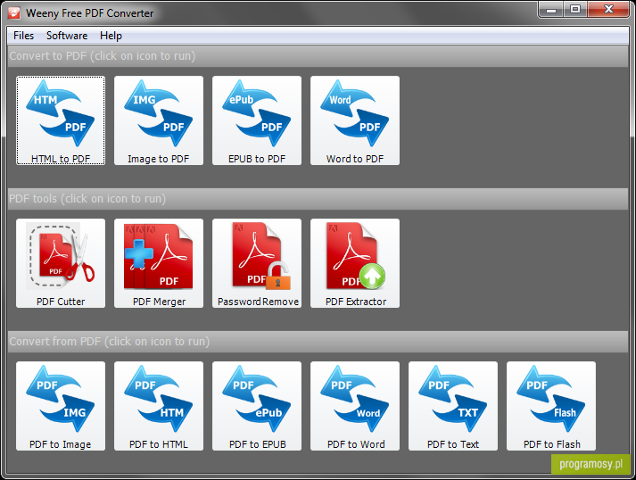Screen dimensions: 636x480
Task: Start the PDF to EPUB converter
Action: pos(257,406)
